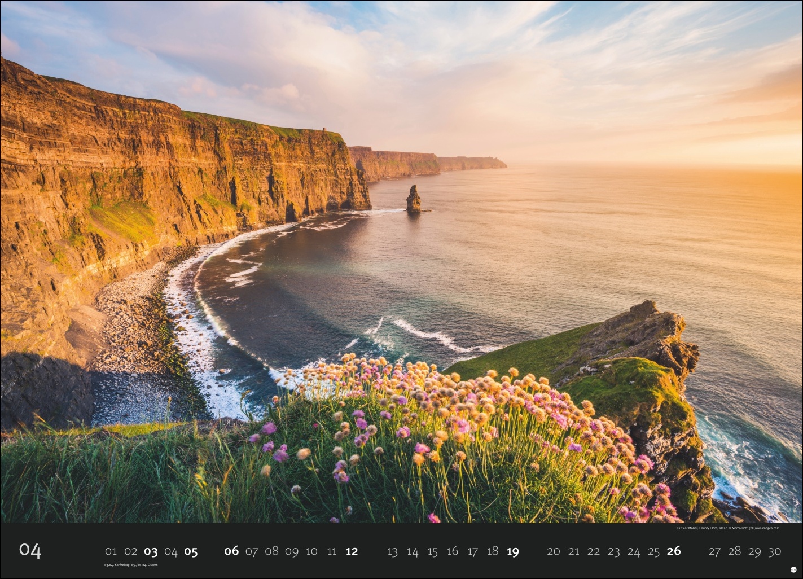Screen dimensions: 803x579
Task: Click the tower atop the distant cliff
Action: point(324,130)
